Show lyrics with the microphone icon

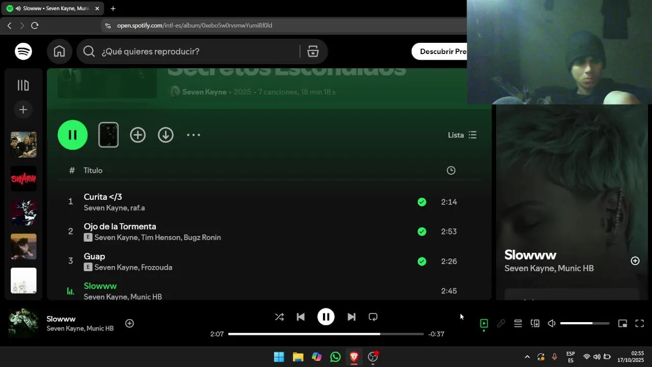tap(501, 323)
